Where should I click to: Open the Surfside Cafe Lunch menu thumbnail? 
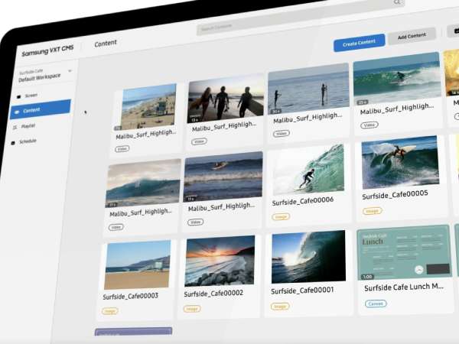pyautogui.click(x=404, y=252)
